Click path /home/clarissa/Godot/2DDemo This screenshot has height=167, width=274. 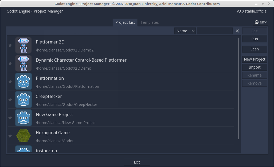64,68
